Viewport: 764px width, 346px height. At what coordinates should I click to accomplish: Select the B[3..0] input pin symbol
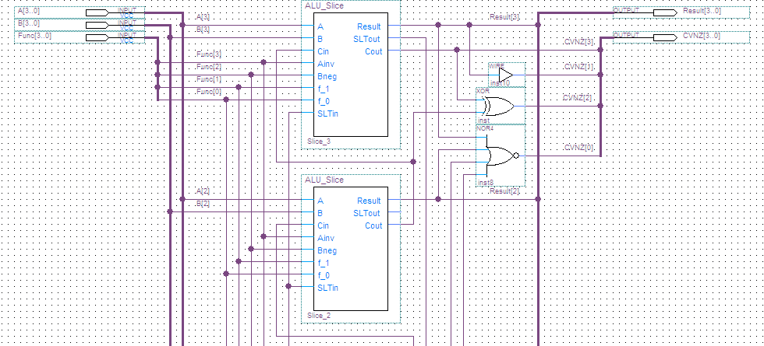pyautogui.click(x=97, y=24)
